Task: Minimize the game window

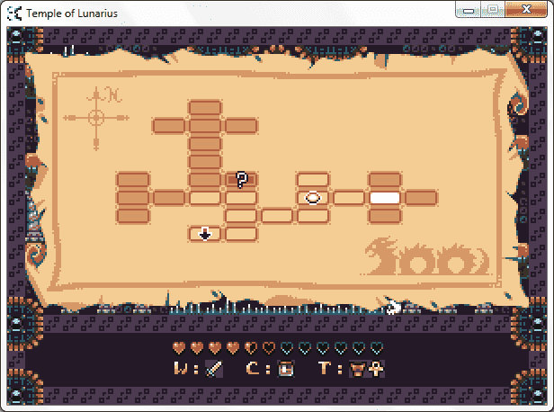Action: coord(469,12)
